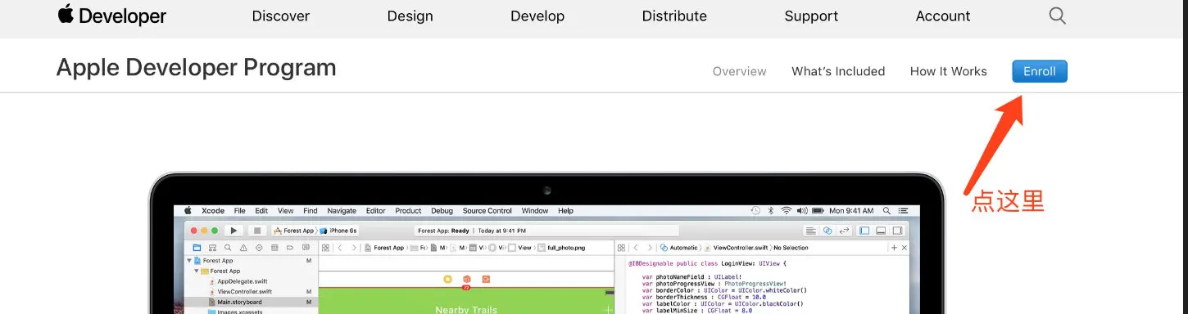Open Xcode's Source Control menu
Image resolution: width=1188 pixels, height=314 pixels.
point(487,210)
